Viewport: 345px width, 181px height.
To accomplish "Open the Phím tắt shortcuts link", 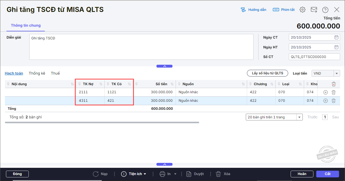I will [284, 10].
